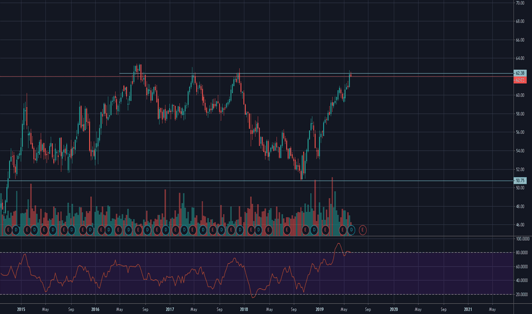Select the earnings marker at May 2019
The image size is (532, 314).
point(342,230)
